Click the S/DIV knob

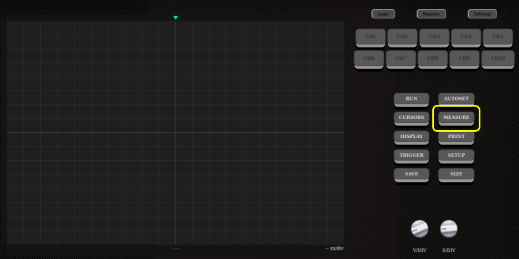pos(449,228)
